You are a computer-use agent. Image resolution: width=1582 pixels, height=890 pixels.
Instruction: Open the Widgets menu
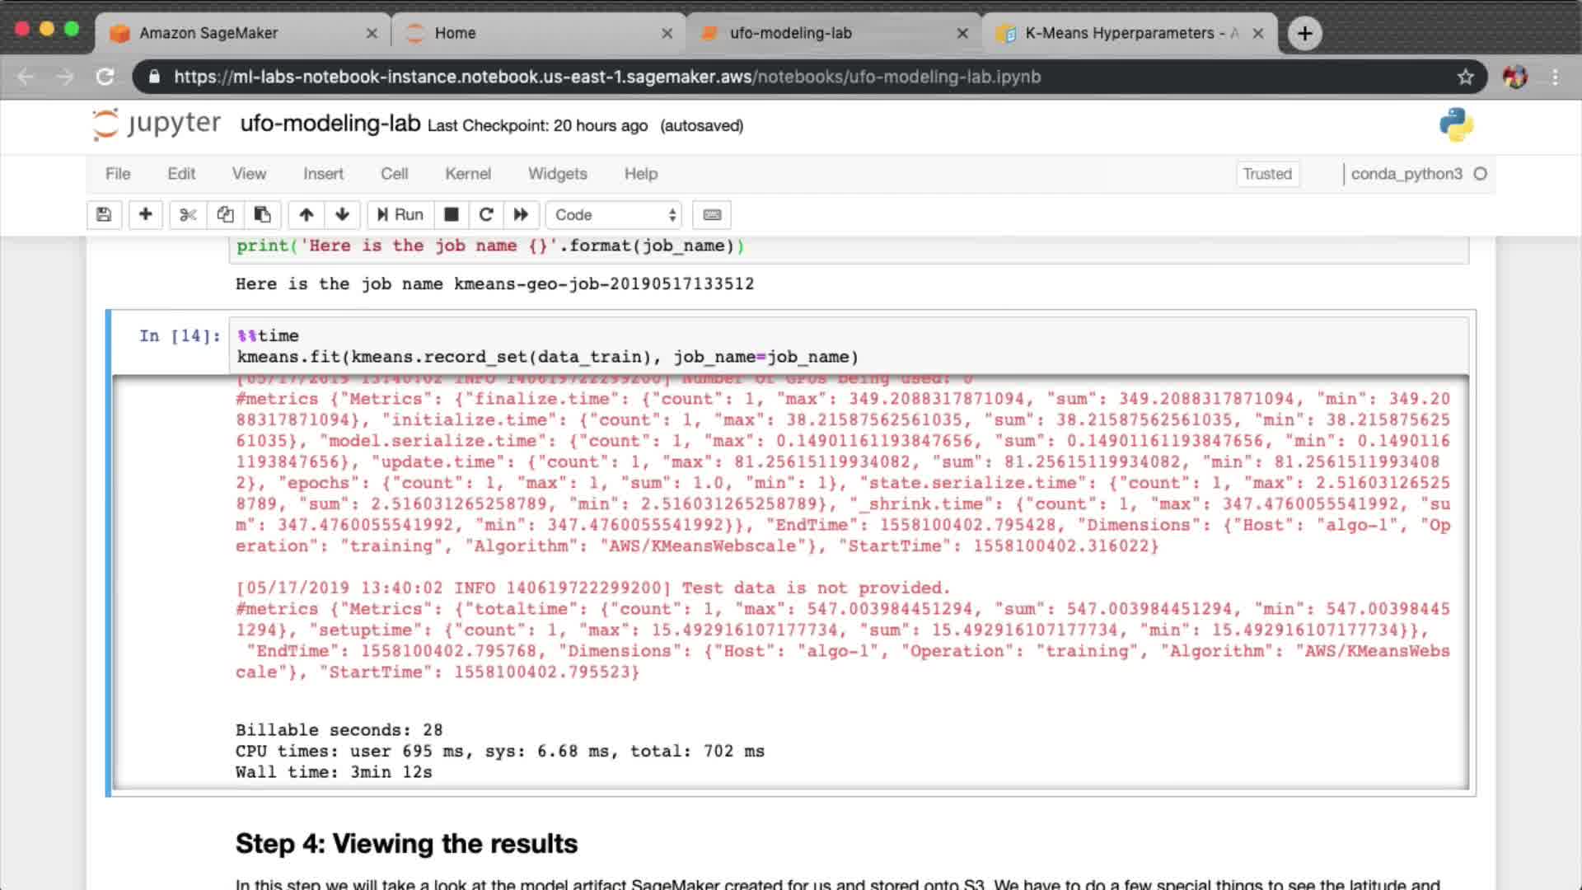pyautogui.click(x=557, y=174)
